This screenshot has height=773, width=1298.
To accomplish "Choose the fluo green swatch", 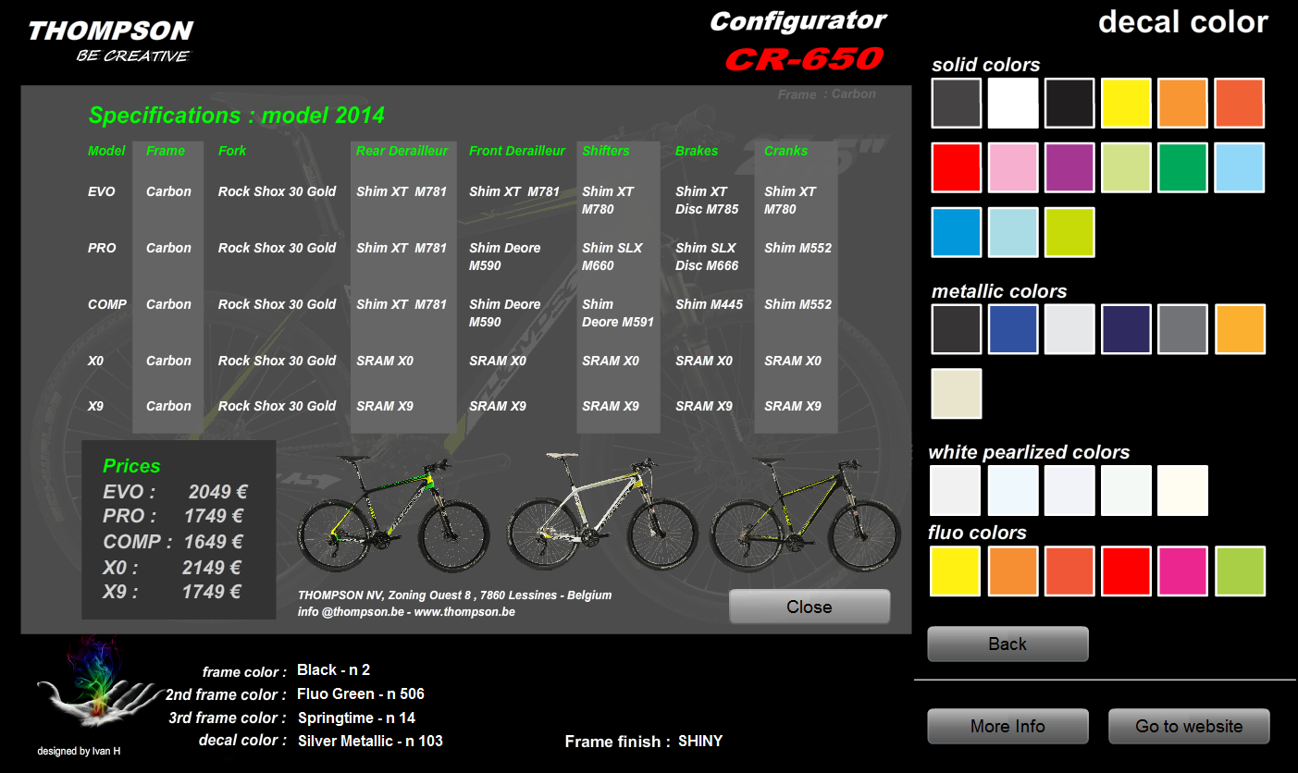I will click(x=1239, y=571).
